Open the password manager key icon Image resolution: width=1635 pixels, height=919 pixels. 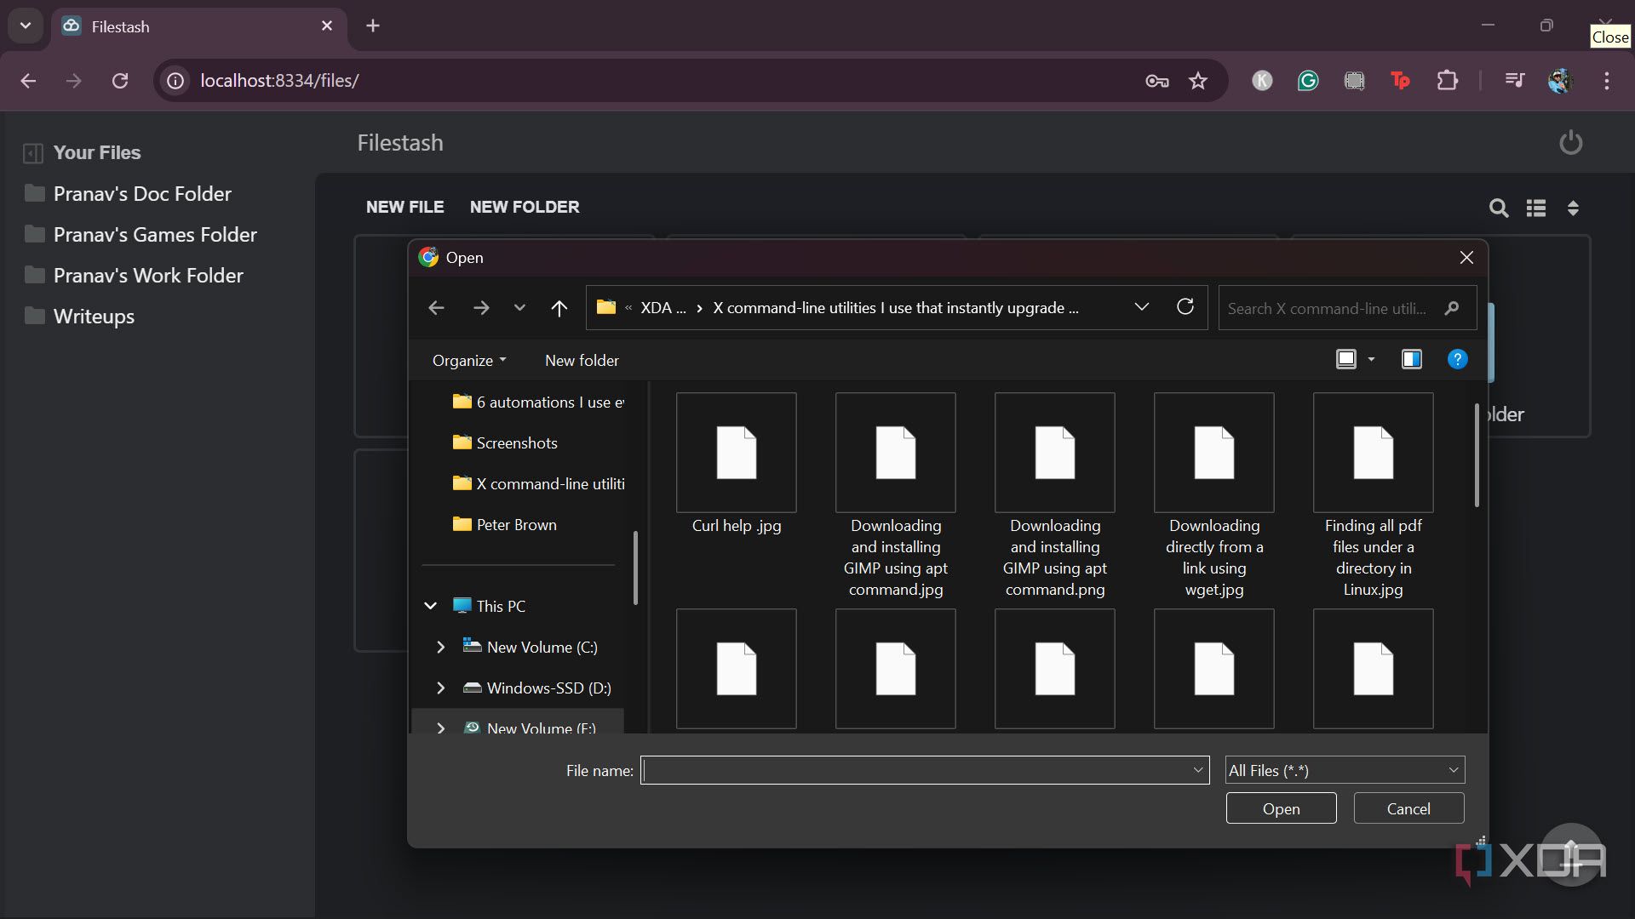[1156, 81]
